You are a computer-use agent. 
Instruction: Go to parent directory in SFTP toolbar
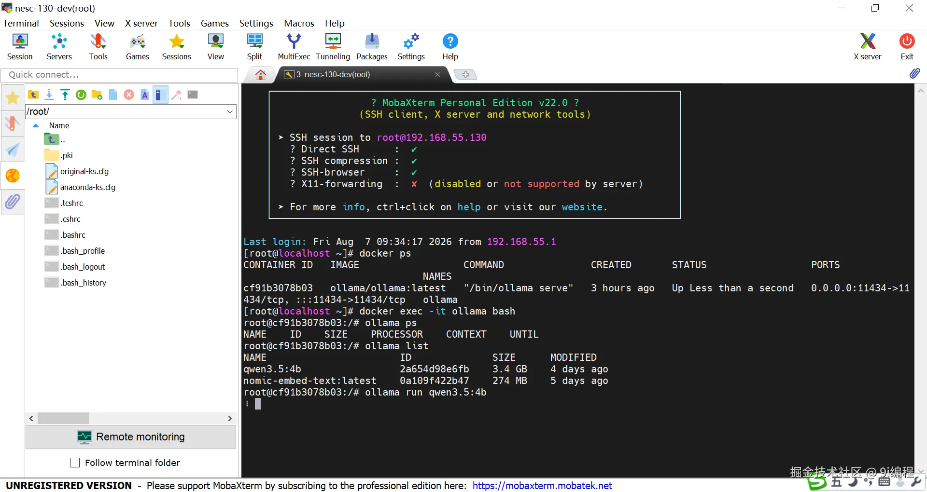click(x=33, y=95)
